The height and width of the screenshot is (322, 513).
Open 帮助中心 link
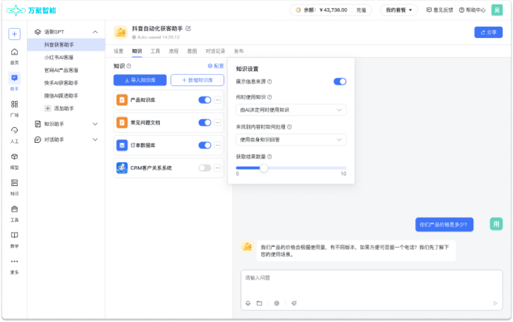(472, 10)
